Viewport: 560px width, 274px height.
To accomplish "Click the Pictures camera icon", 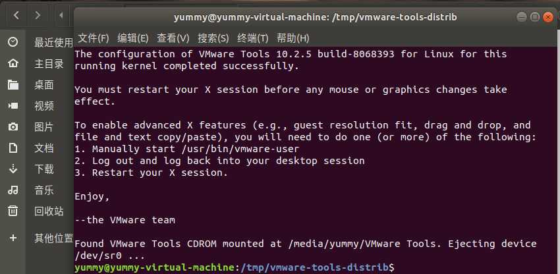I will (x=13, y=127).
